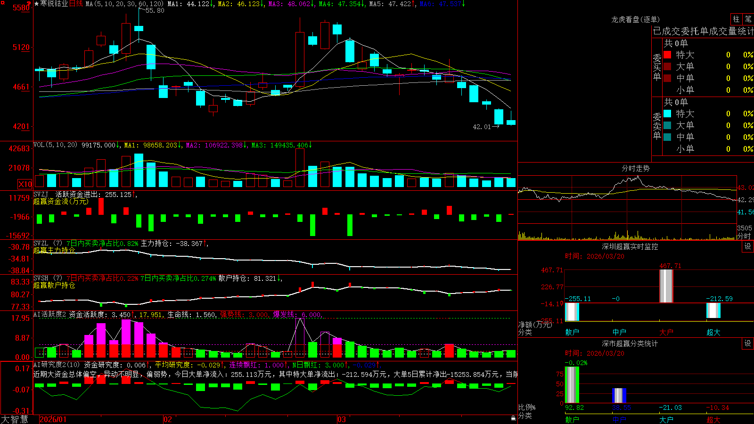Click the 2026/01 date marker on timeline
The width and height of the screenshot is (754, 424).
tap(53, 419)
